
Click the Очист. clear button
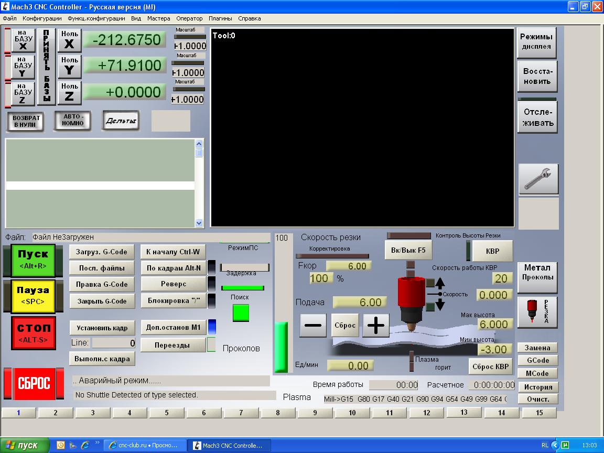(x=538, y=400)
